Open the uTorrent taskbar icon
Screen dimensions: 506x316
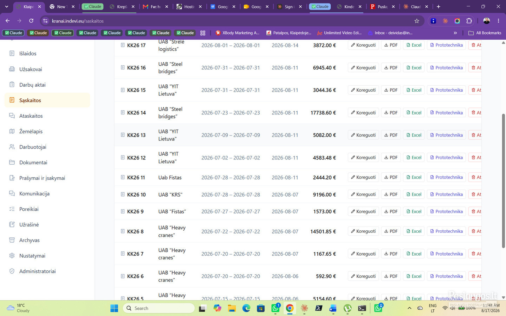point(348,308)
